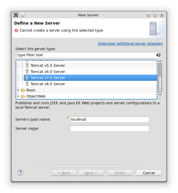Viewport: 178px width, 193px height.
Task: Expand the Basic category
Action: tap(18, 90)
